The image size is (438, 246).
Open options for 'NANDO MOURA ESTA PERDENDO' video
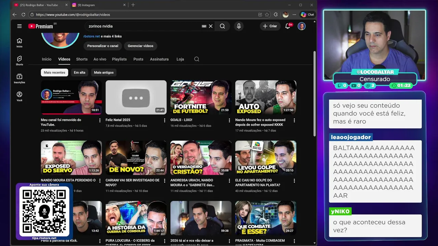pos(100,180)
